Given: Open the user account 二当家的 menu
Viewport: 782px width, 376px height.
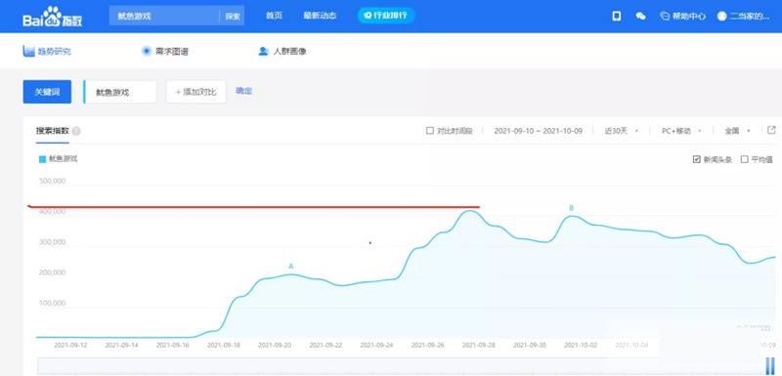Looking at the screenshot, I should click(743, 16).
